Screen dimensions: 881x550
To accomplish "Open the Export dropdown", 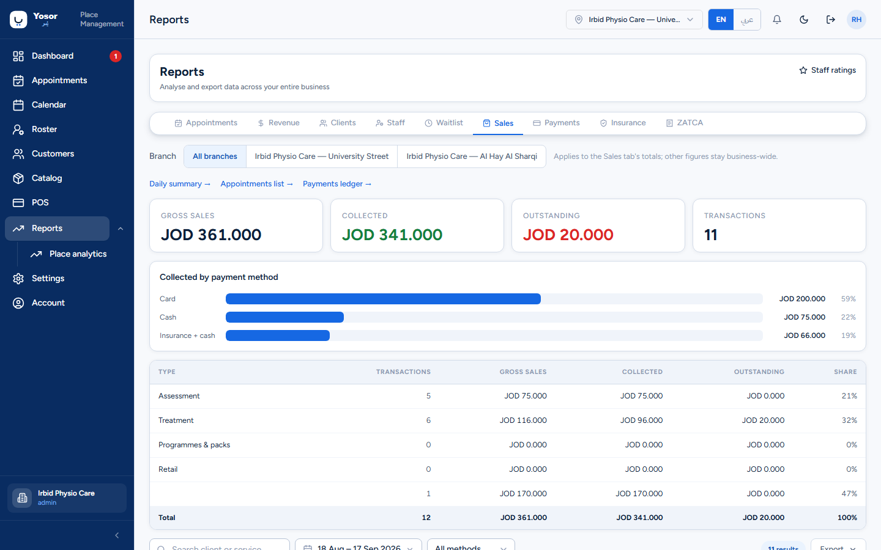I will pyautogui.click(x=838, y=546).
